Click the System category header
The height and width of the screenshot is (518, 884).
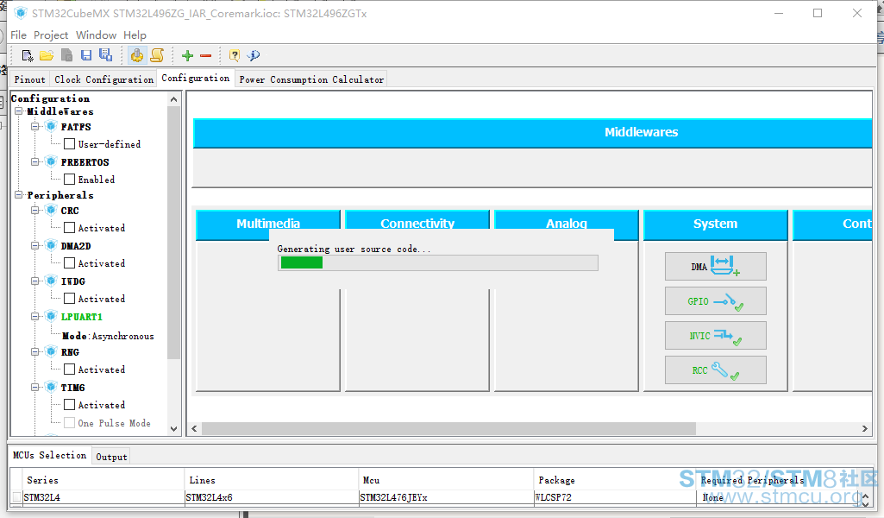(x=716, y=224)
